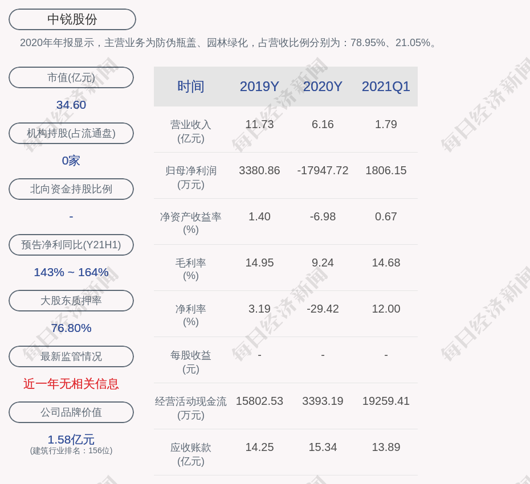Click the cash flow value 19259.41

[386, 401]
